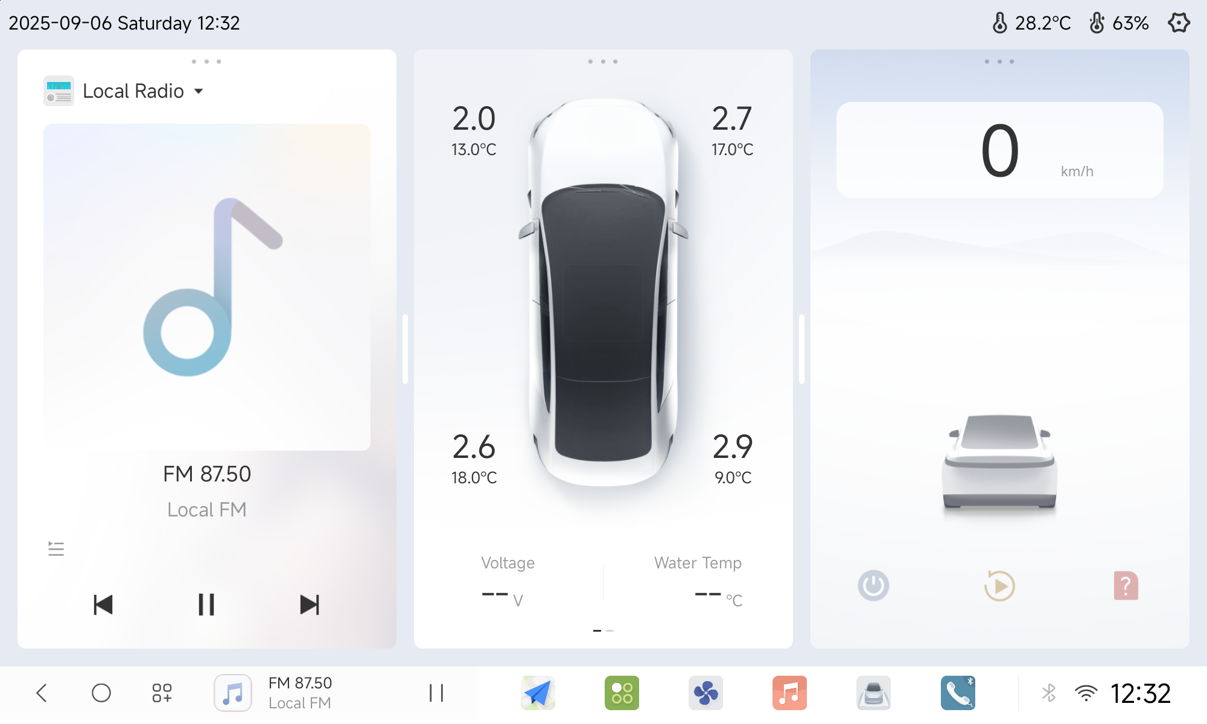Click the red question mark help icon

pos(1126,586)
